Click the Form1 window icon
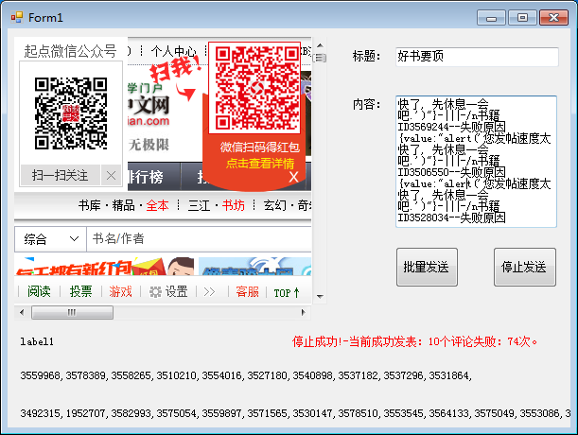The width and height of the screenshot is (578, 435). (17, 17)
